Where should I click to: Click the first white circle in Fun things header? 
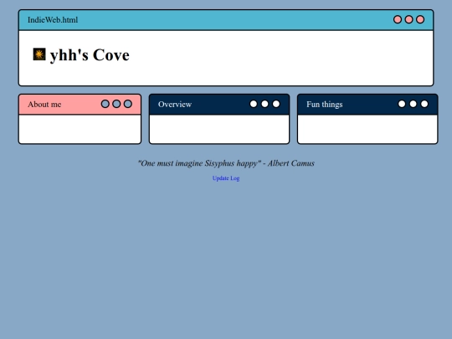click(402, 104)
